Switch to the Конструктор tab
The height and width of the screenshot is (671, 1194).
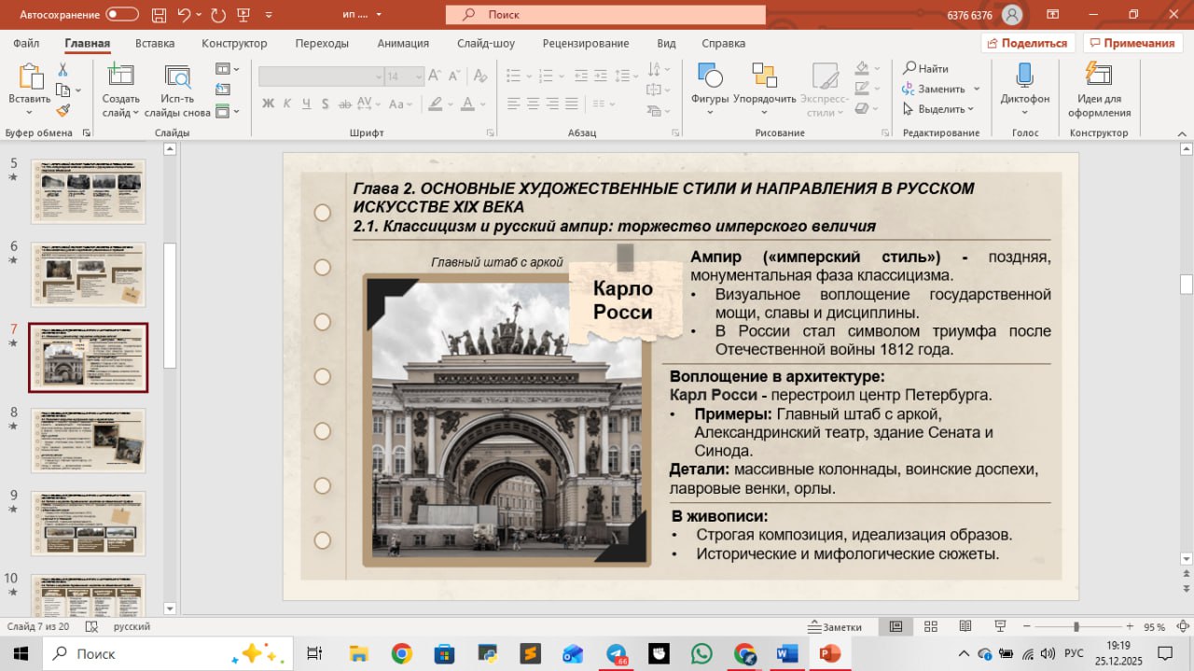pos(234,43)
